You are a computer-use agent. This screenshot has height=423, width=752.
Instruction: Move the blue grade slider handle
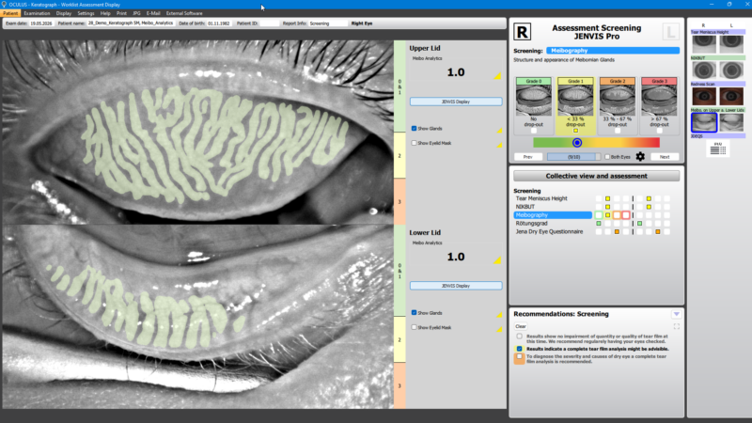(x=577, y=143)
